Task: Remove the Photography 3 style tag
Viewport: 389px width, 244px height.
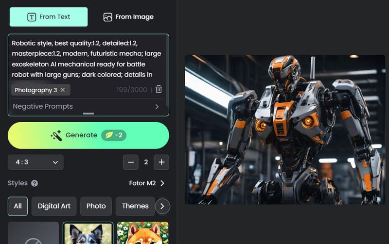Action: click(63, 90)
